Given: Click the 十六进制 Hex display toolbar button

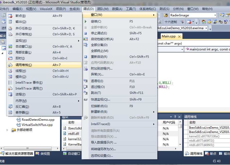Looking at the screenshot, I should tap(171, 22).
